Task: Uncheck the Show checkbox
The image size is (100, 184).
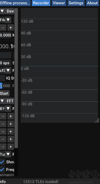Action: point(2,162)
